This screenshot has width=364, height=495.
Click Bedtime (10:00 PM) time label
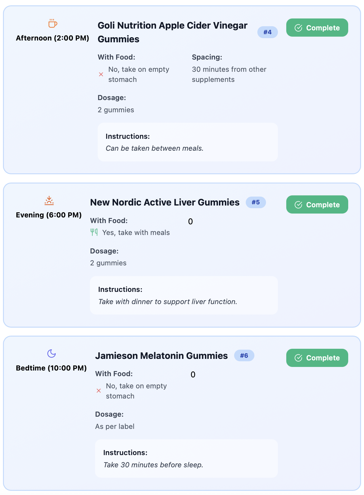(51, 368)
